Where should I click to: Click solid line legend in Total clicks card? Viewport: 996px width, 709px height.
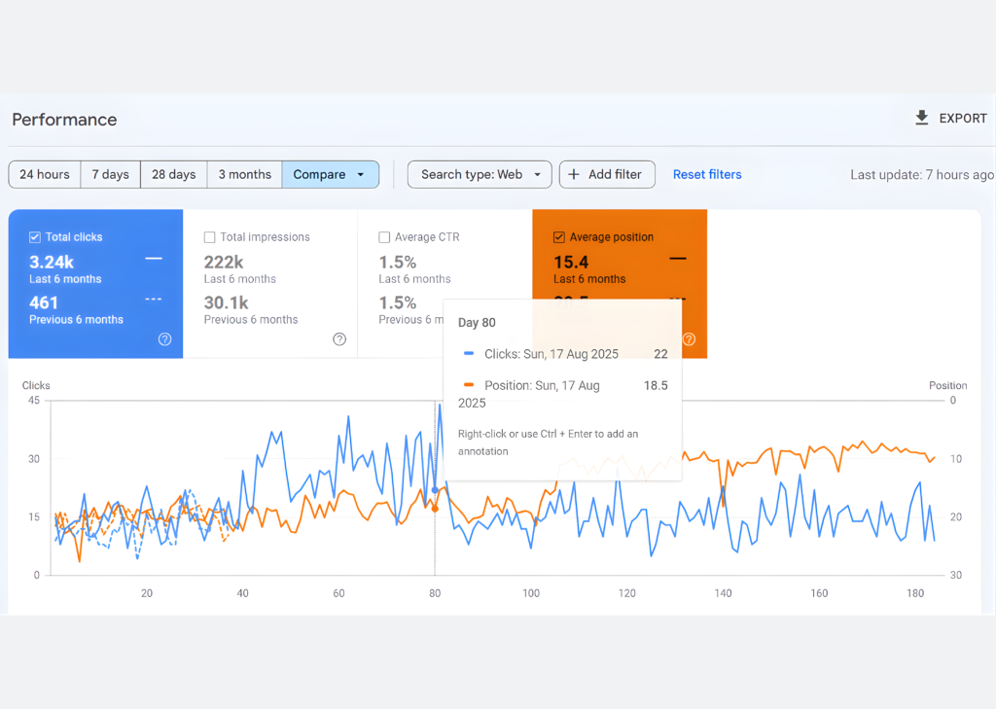[153, 259]
